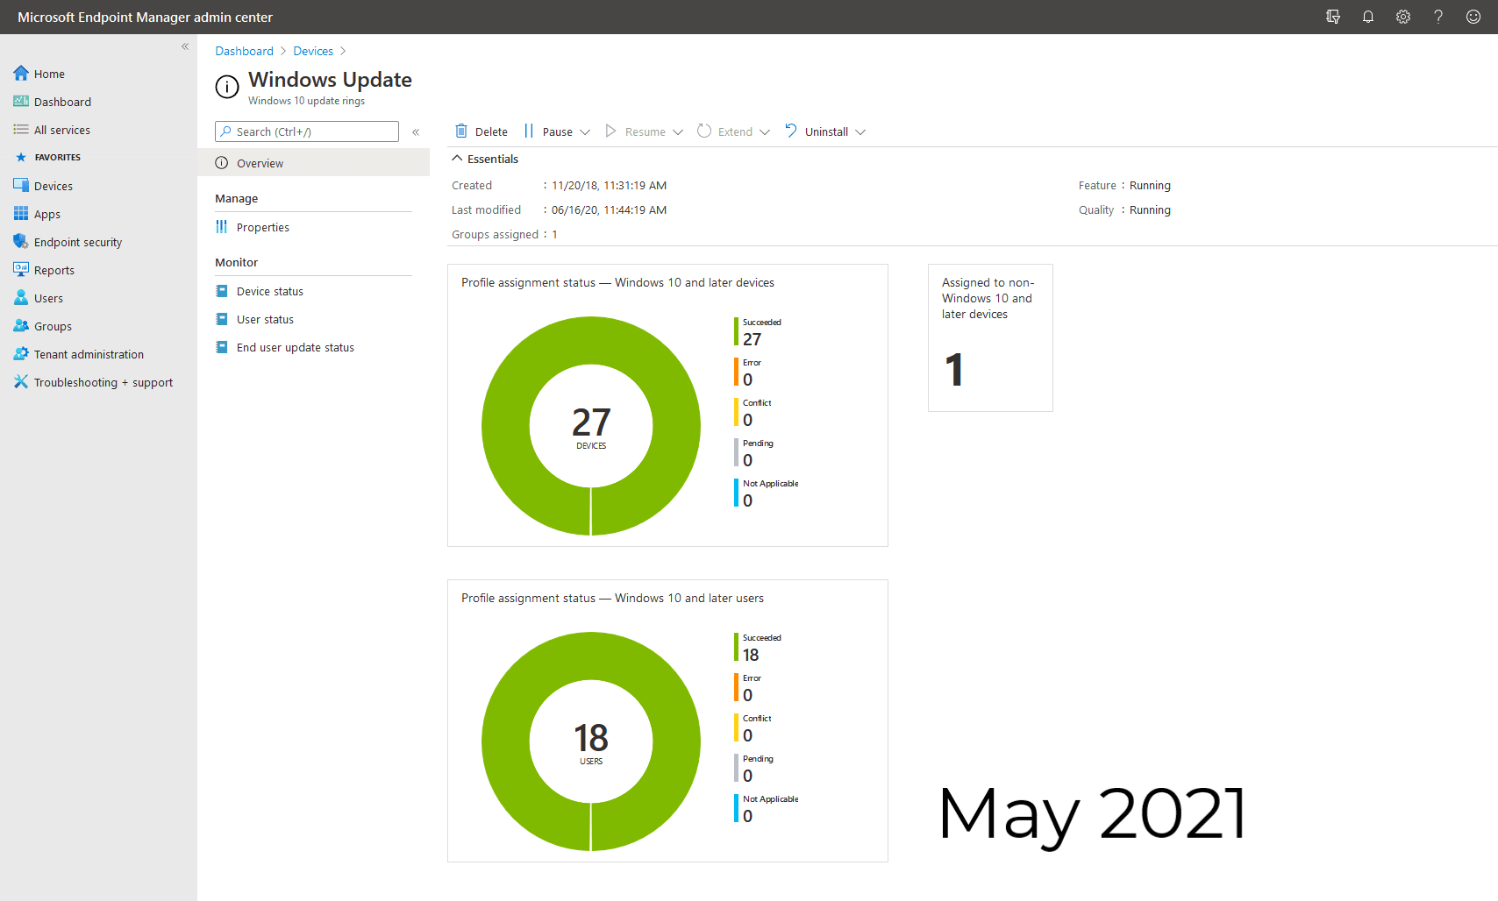Click the Reports icon in sidebar
Screen dimensions: 1498x901
(x=21, y=270)
